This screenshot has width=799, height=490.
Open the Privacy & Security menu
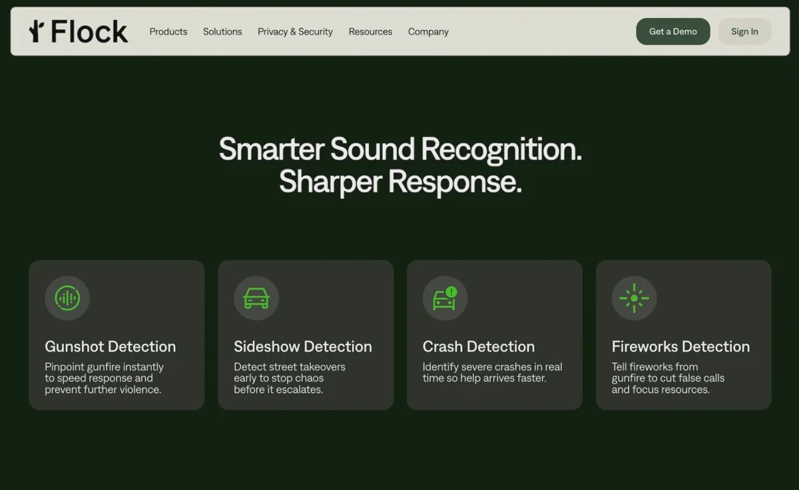295,31
